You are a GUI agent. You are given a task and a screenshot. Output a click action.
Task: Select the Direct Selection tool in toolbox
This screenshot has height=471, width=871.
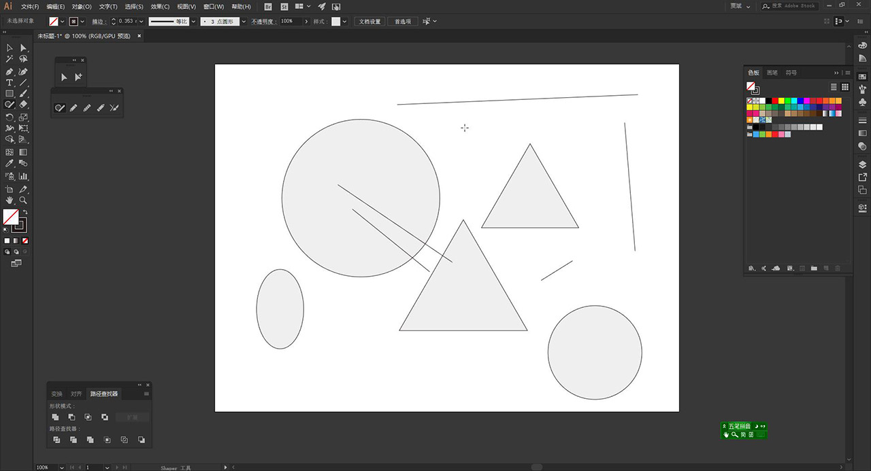click(x=23, y=48)
